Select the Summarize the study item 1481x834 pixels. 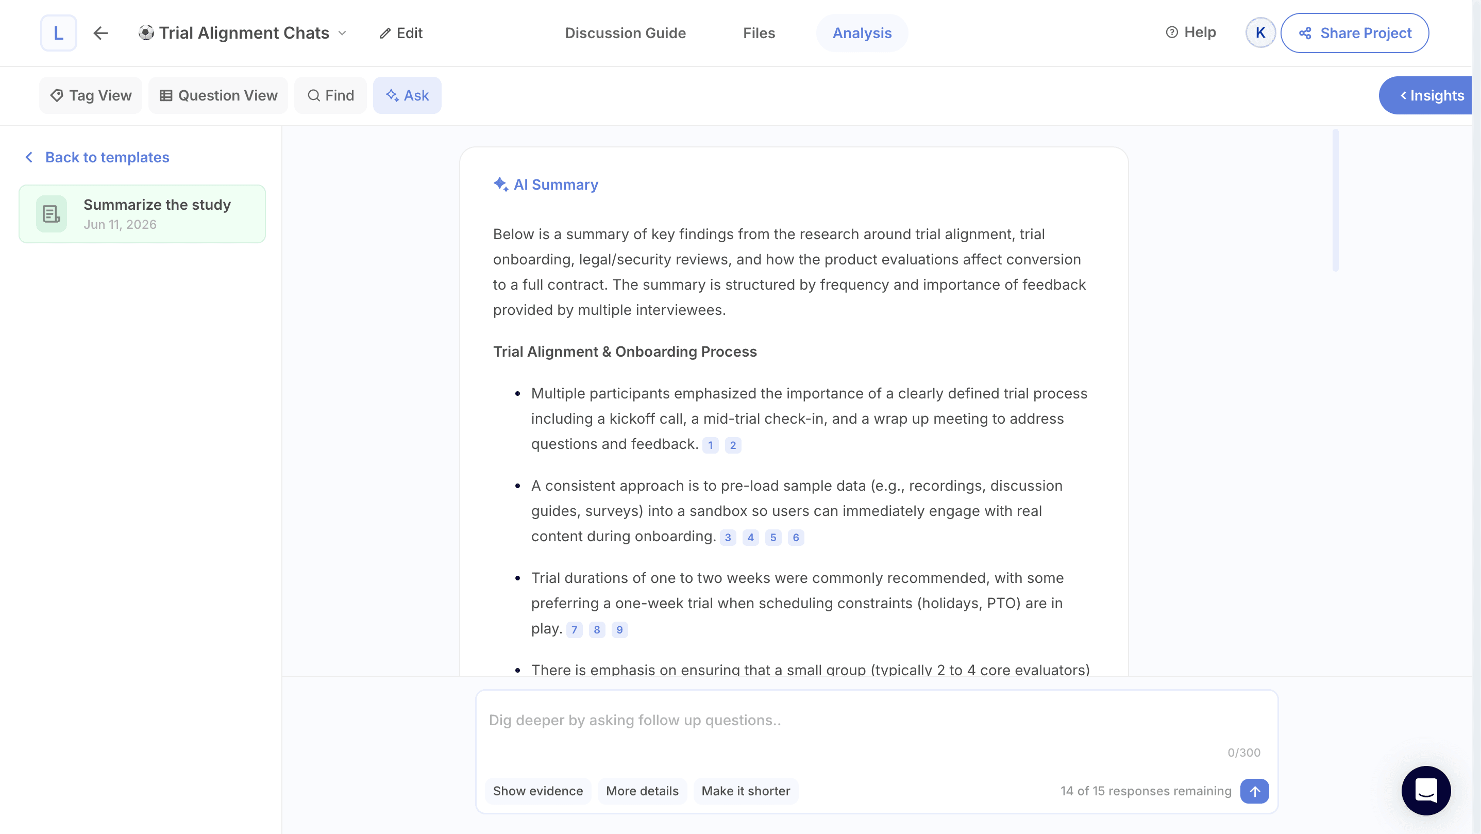pyautogui.click(x=142, y=214)
